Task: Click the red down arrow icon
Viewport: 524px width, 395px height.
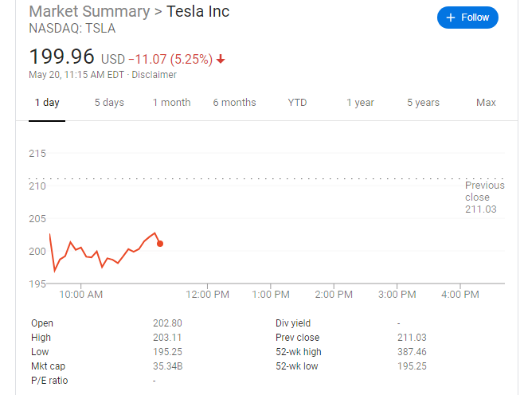Action: coord(221,59)
